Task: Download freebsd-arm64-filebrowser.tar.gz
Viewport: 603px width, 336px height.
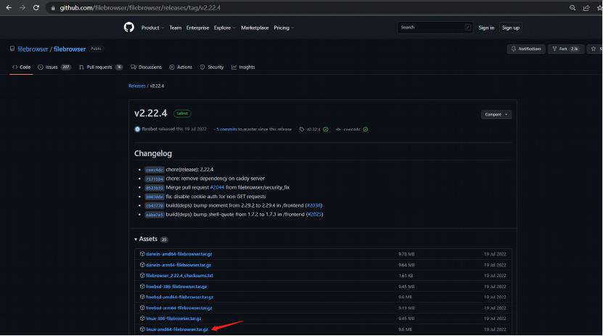Action: click(179, 308)
